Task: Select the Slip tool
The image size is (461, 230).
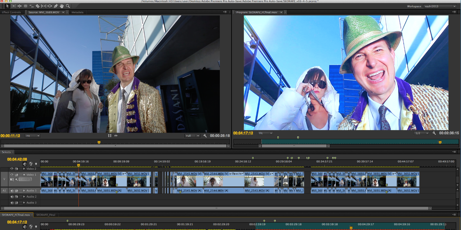Action: pos(43,6)
